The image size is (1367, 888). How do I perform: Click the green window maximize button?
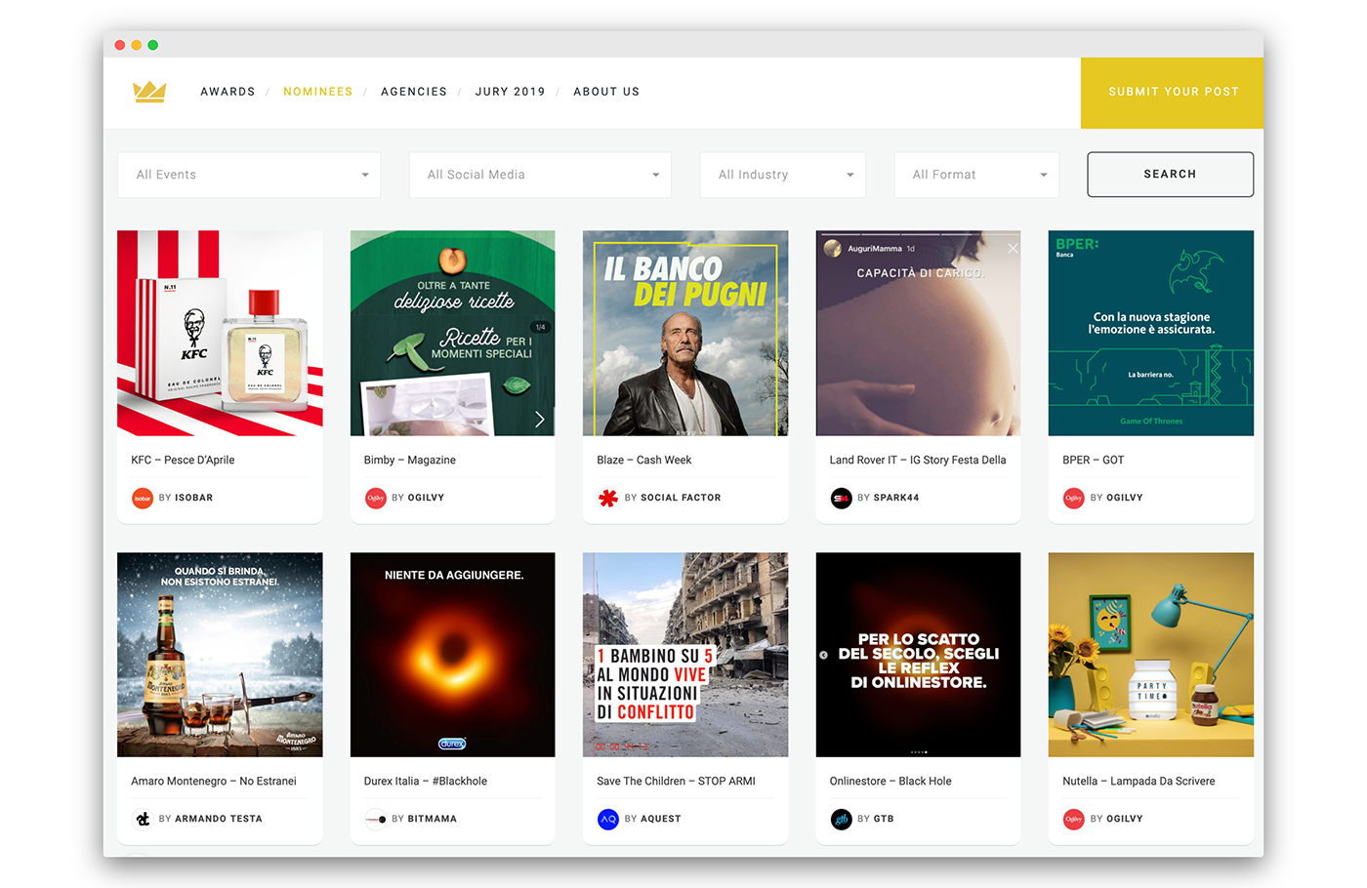click(153, 45)
